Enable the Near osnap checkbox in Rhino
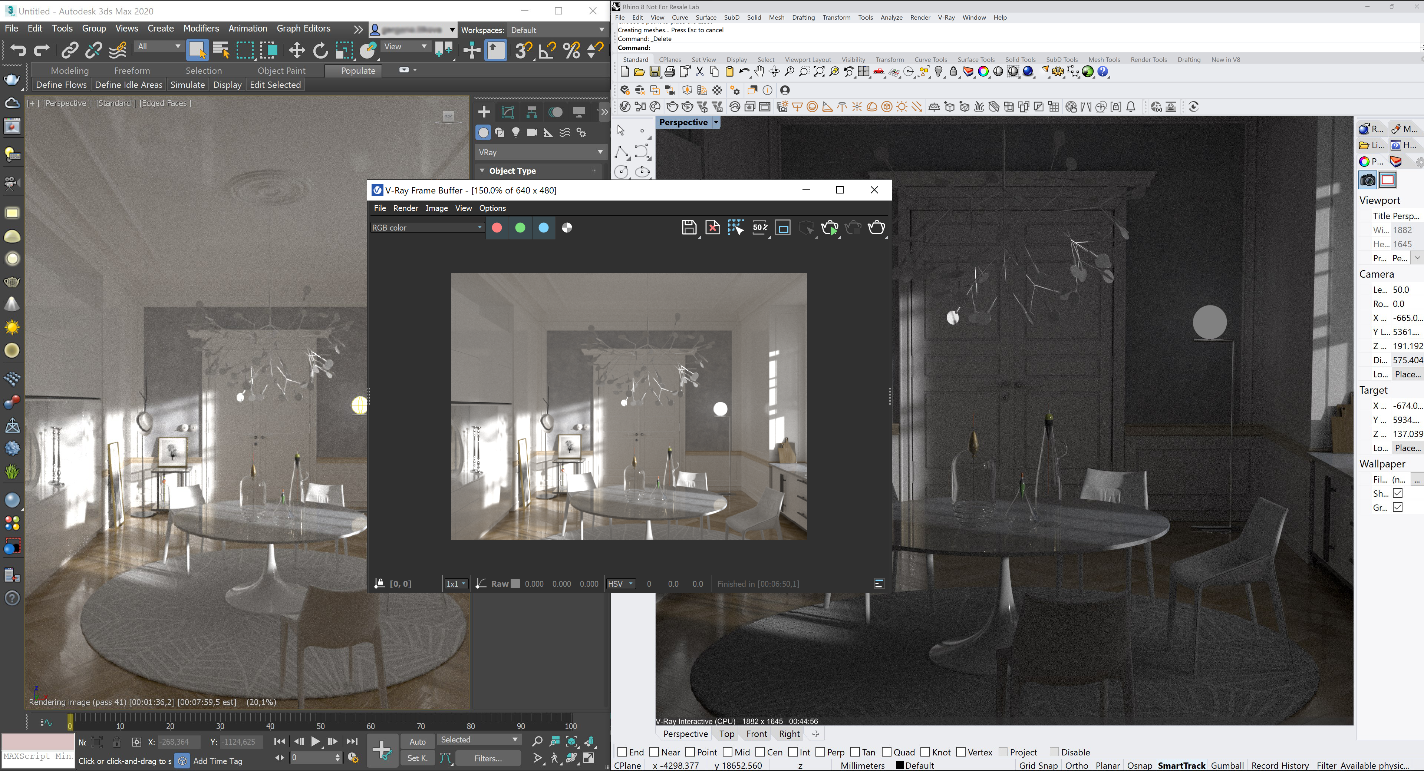Image resolution: width=1424 pixels, height=771 pixels. (654, 752)
